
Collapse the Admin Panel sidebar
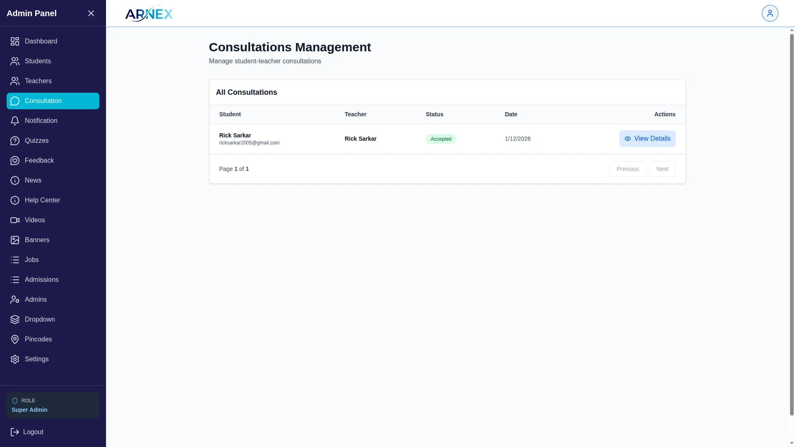[x=91, y=13]
